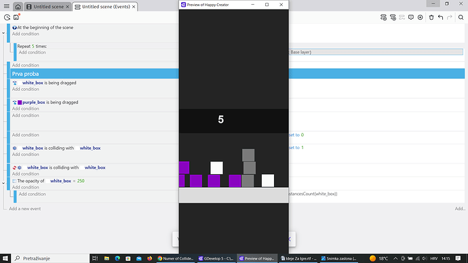Close the Untitled scene (Events) tab
Viewport: 468px width, 263px height.
coord(134,7)
